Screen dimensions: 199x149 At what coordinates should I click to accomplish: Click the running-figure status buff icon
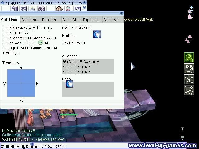coord(189,79)
